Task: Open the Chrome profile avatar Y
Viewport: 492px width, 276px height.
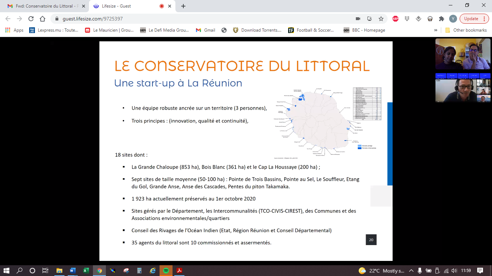Action: point(453,19)
